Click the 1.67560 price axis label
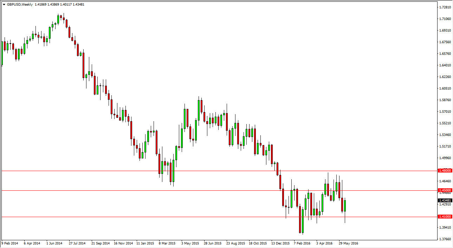The width and height of the screenshot is (453, 248). click(x=445, y=42)
